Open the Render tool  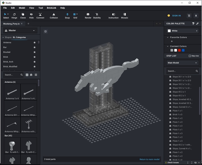[x=88, y=16]
